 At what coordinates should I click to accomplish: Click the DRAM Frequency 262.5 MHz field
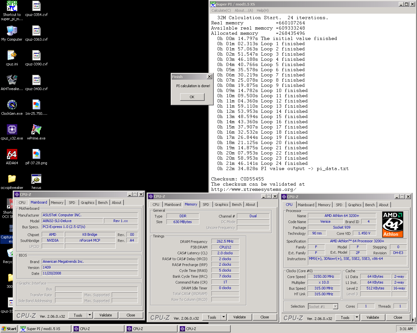tap(225, 241)
